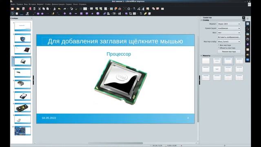Choose the star shapes tool

pos(93,13)
